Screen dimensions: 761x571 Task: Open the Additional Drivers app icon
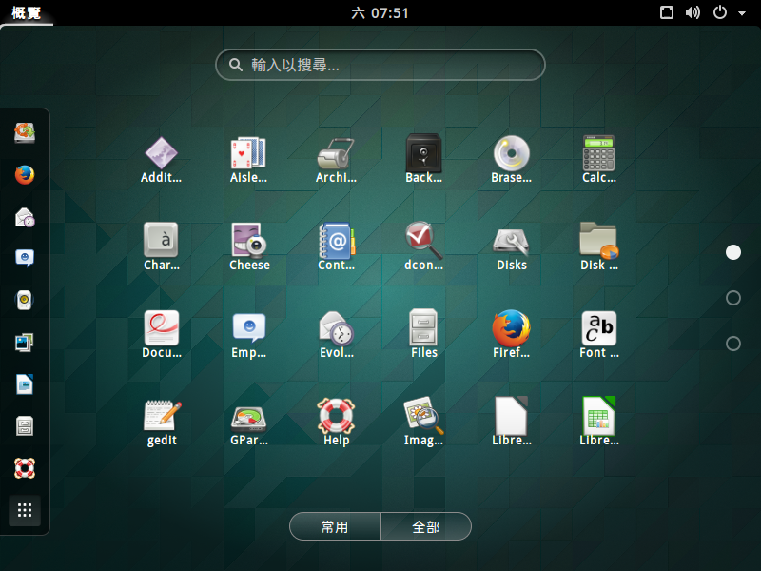tap(161, 153)
